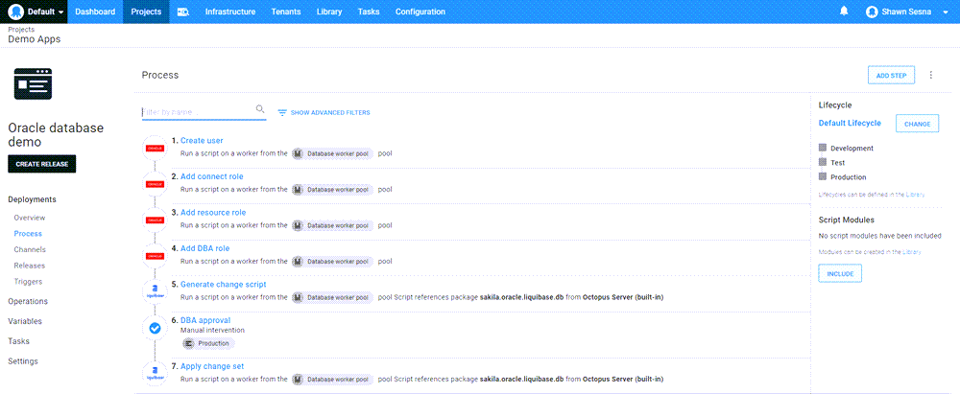Screen dimensions: 960x394
Task: Open the three-dot overflow menu beside Add Step
Action: (930, 75)
